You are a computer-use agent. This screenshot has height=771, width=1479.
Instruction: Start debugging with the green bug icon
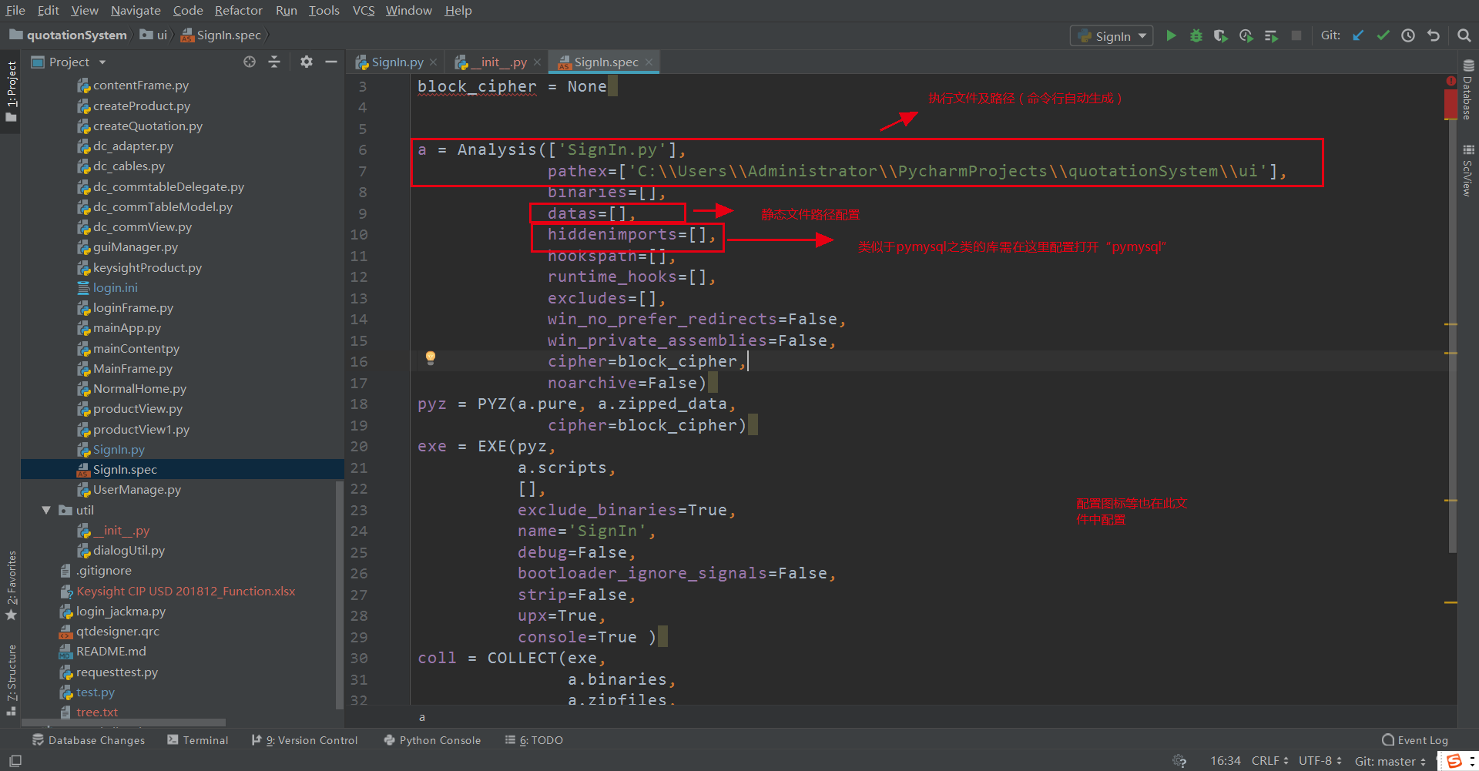[x=1196, y=35]
